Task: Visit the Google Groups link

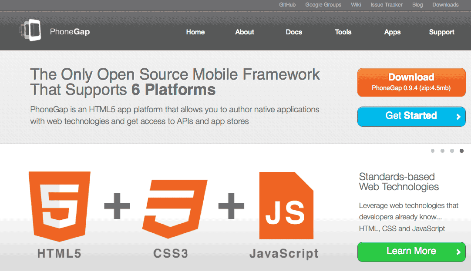Action: [x=323, y=5]
